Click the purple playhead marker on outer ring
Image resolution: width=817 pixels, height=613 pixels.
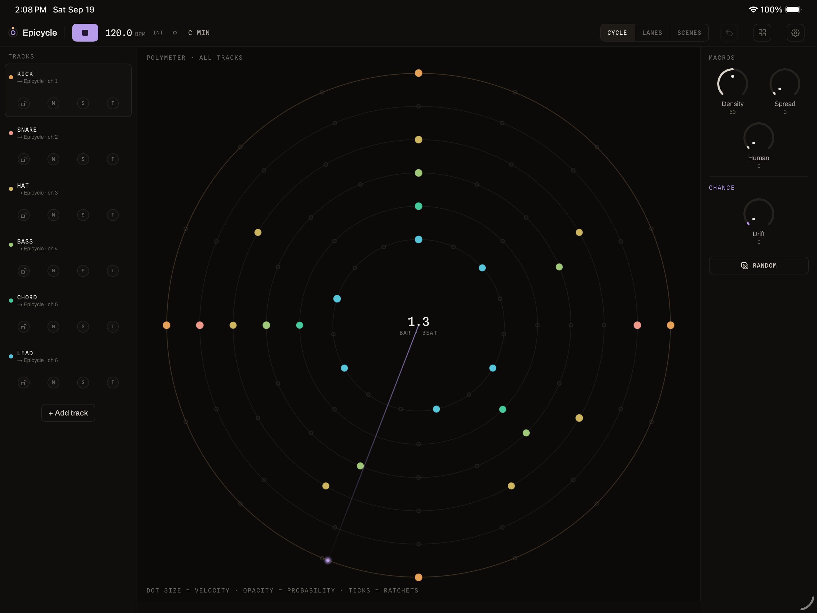[328, 560]
